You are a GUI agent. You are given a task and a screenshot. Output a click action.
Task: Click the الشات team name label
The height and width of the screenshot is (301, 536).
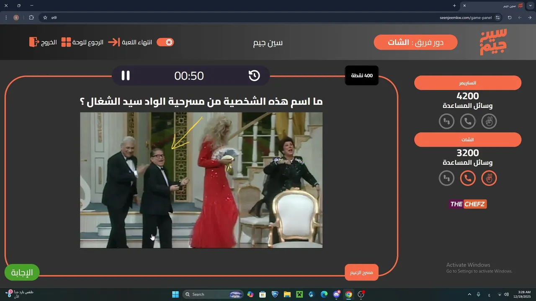[468, 140]
